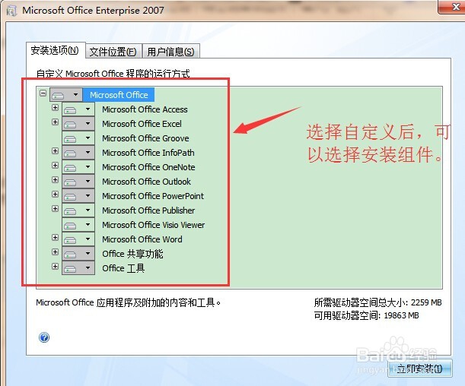This screenshot has width=465, height=386.
Task: Select the Microsoft Office root label
Action: pos(119,95)
